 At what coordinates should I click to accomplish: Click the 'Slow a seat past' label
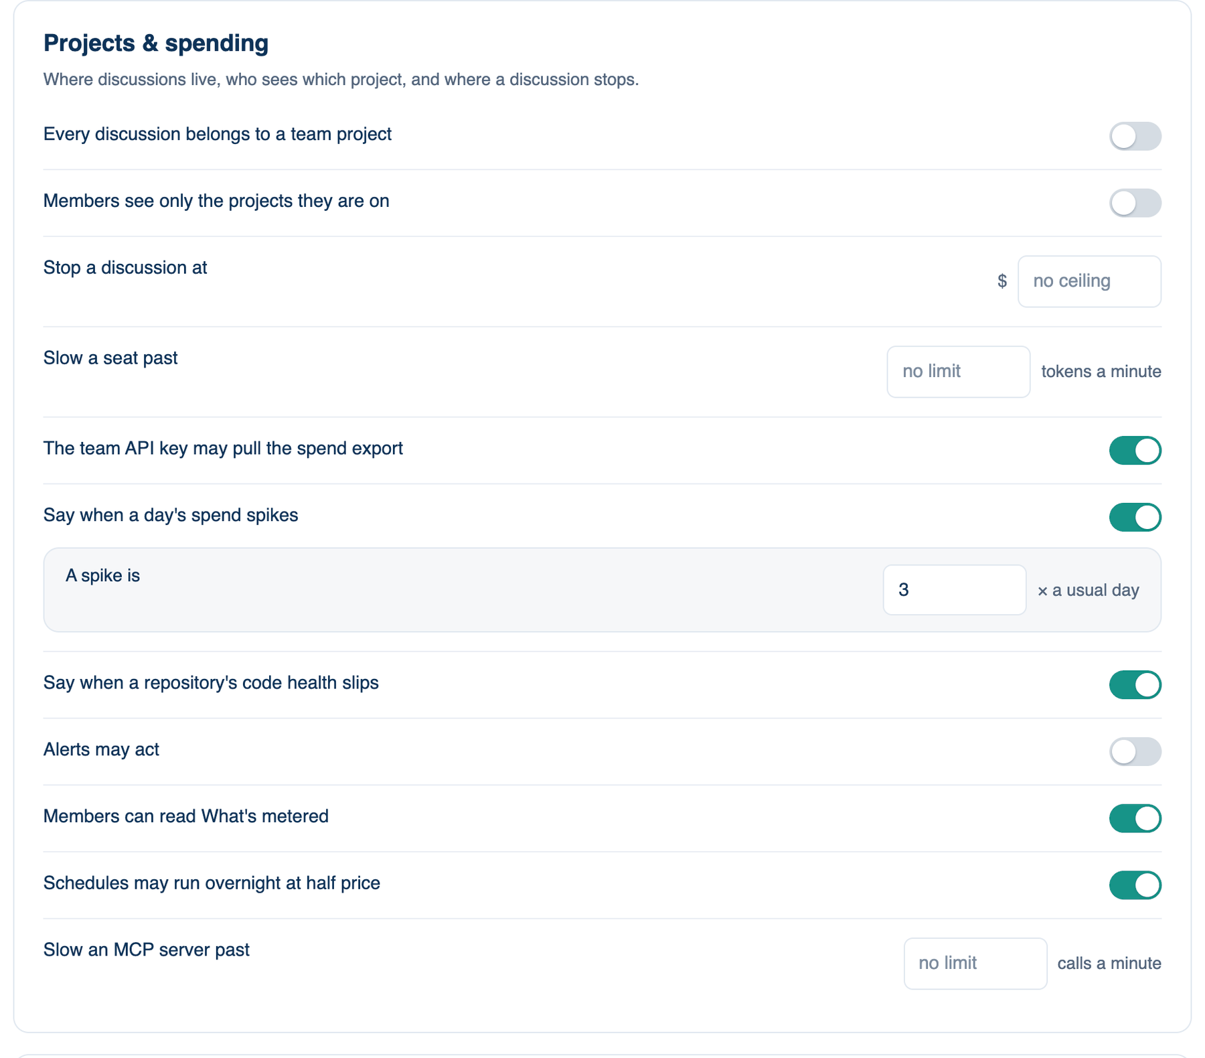click(x=110, y=358)
